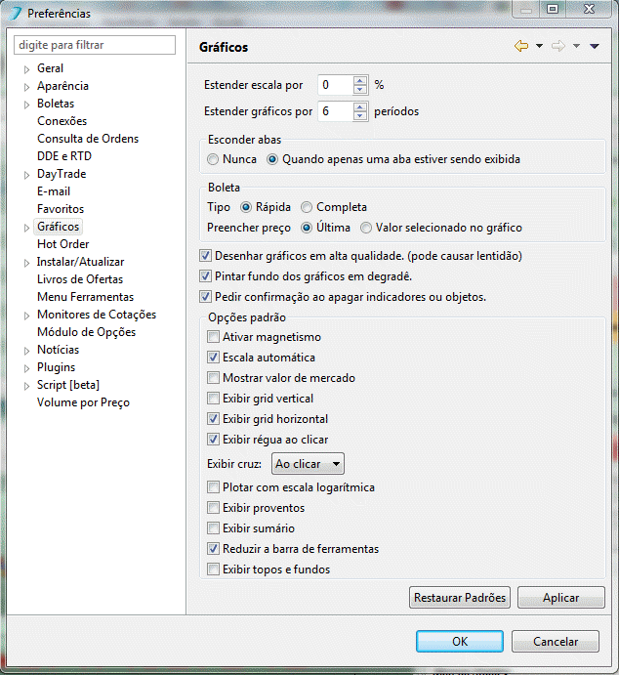Screen dimensions: 619x675
Task: Open the Volume por Preço page
Action: pyautogui.click(x=83, y=402)
